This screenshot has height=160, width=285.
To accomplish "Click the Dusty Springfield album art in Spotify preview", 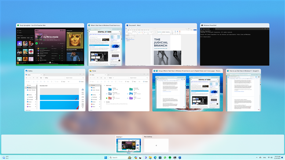I will pos(75,40).
